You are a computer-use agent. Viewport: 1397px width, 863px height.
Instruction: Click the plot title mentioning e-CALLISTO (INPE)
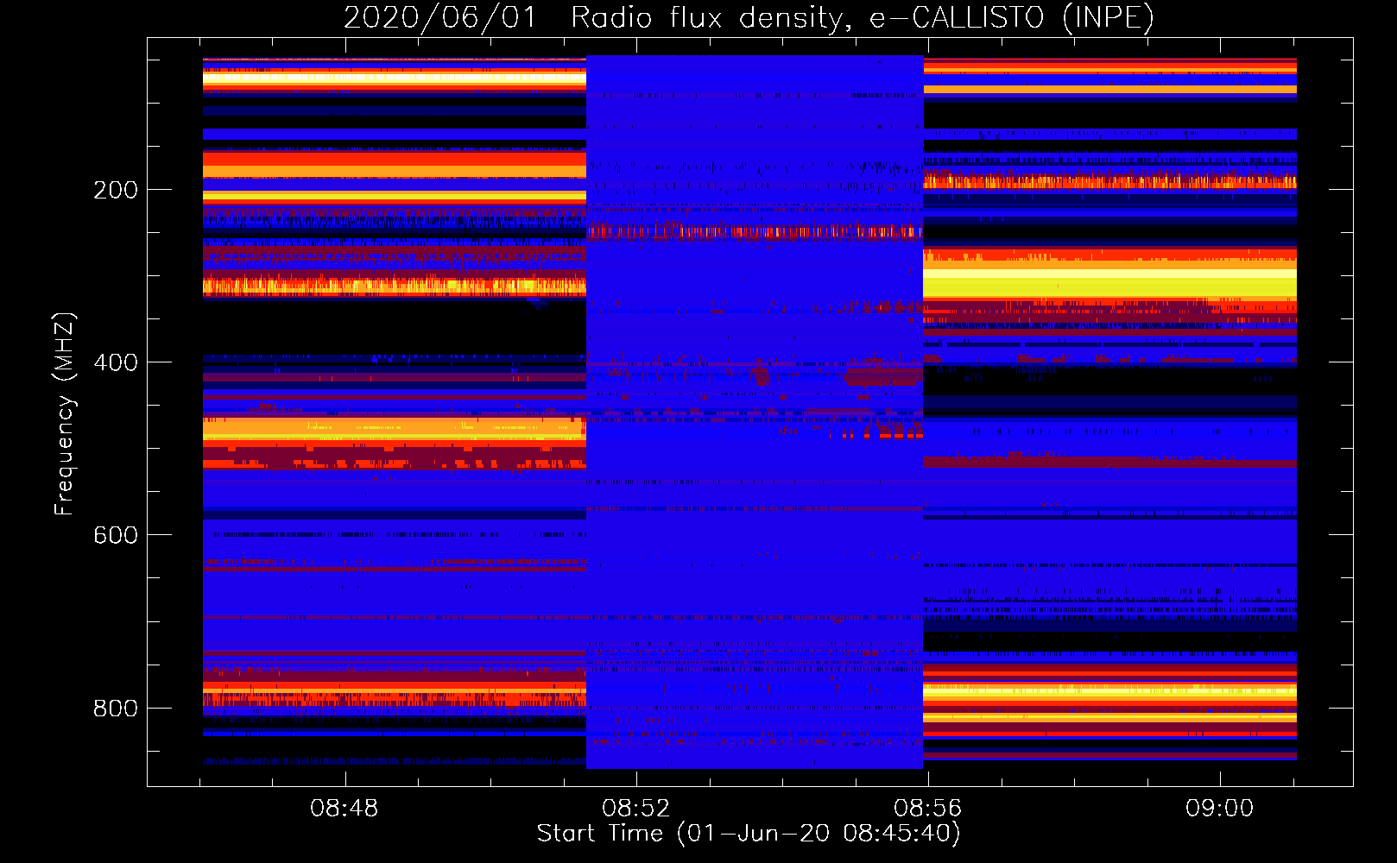pyautogui.click(x=749, y=18)
